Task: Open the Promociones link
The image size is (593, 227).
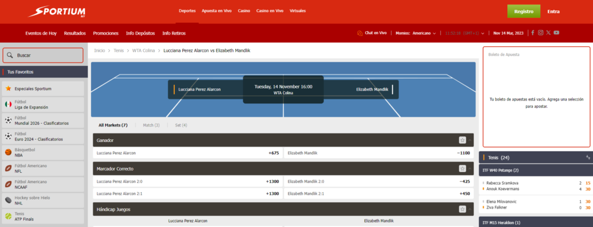Action: (105, 33)
